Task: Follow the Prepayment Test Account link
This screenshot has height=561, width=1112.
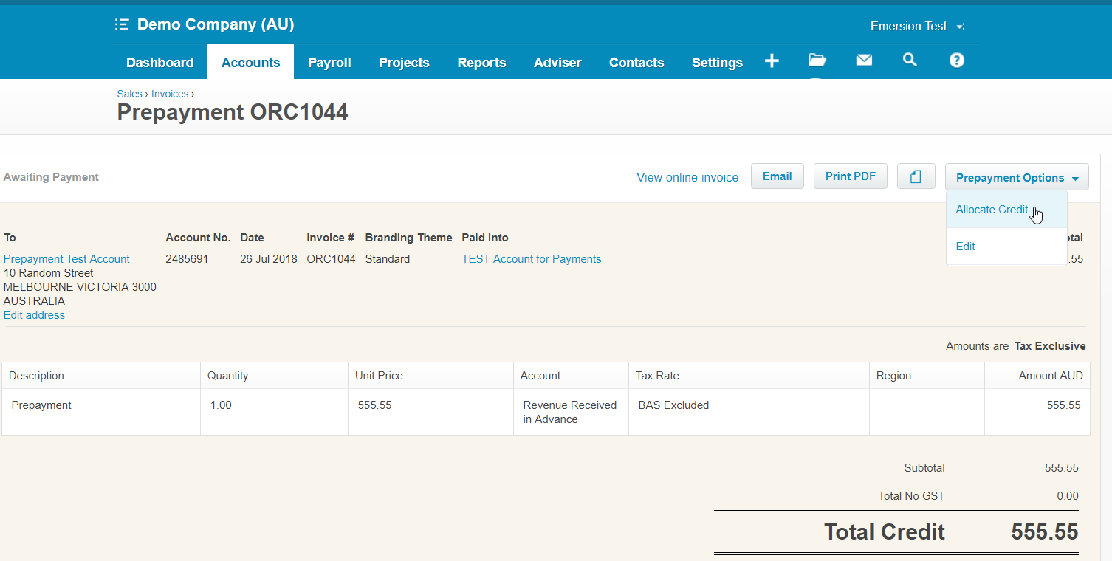Action: [66, 259]
